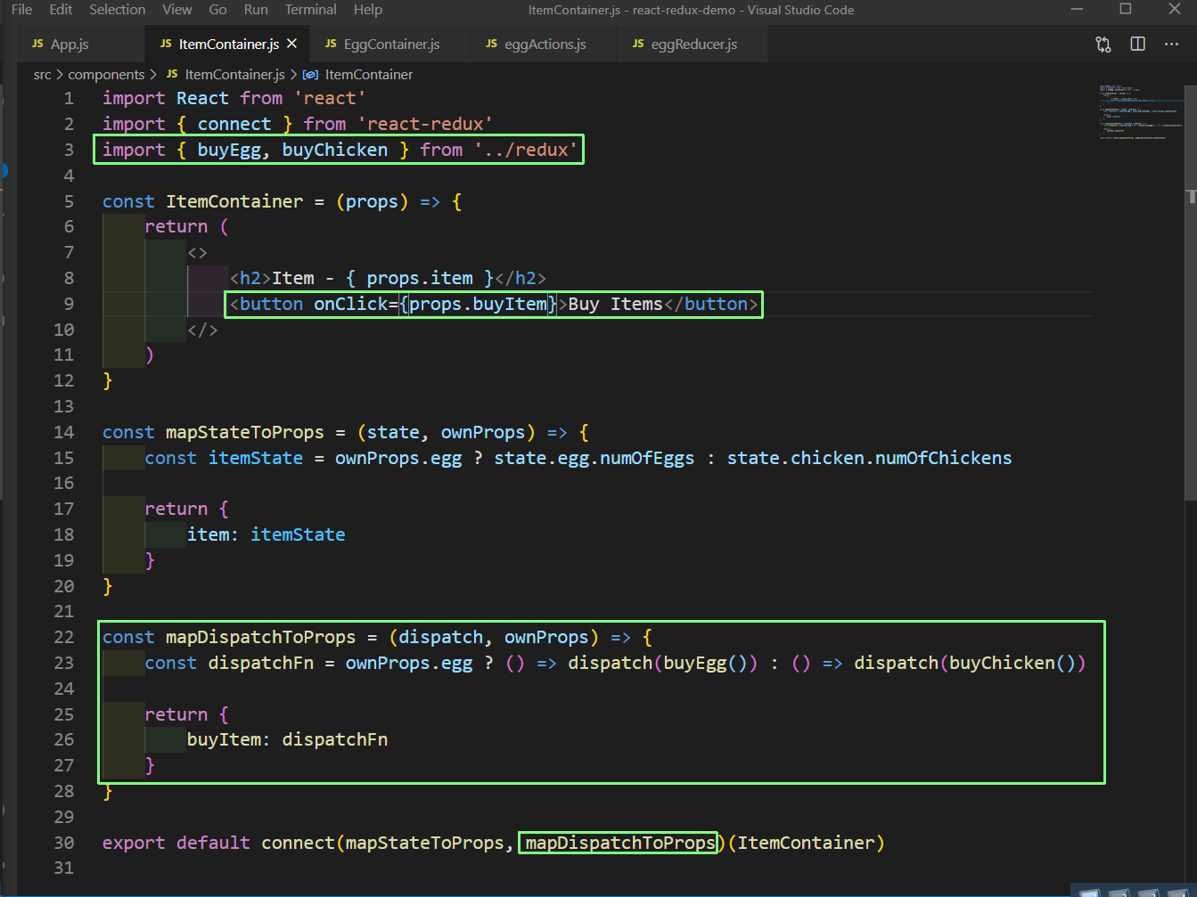Viewport: 1197px width, 897px height.
Task: Open the More Actions ellipsis menu
Action: click(1171, 44)
